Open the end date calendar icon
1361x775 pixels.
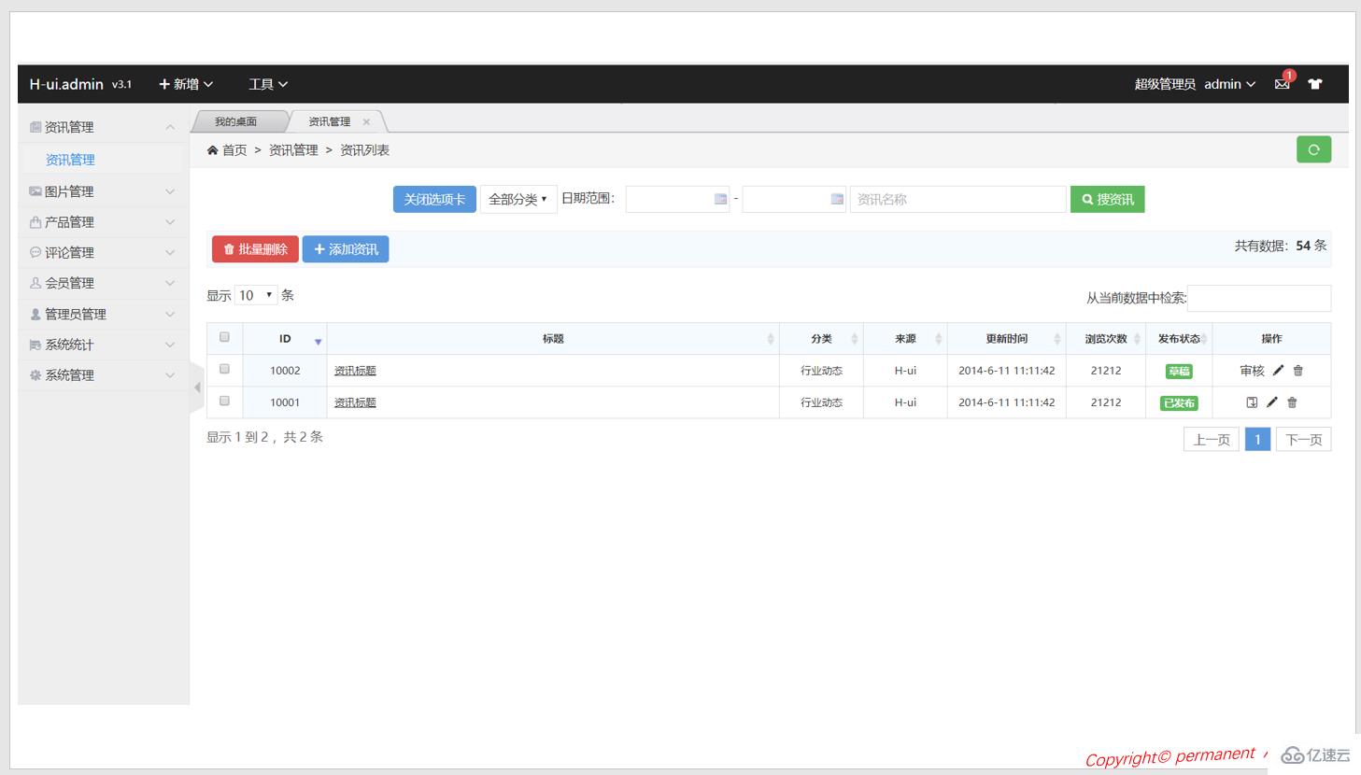click(837, 199)
